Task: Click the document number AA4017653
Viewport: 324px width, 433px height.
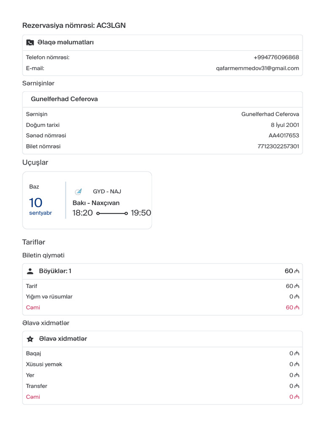Action: click(x=283, y=135)
